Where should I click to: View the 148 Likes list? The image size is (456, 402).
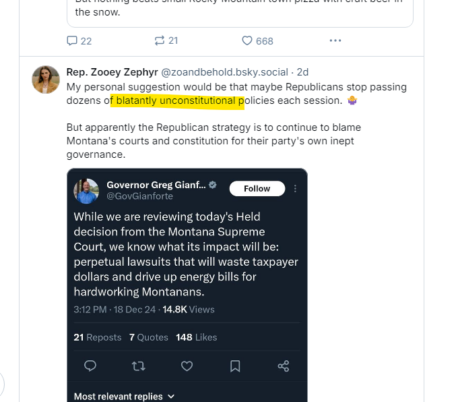(196, 337)
